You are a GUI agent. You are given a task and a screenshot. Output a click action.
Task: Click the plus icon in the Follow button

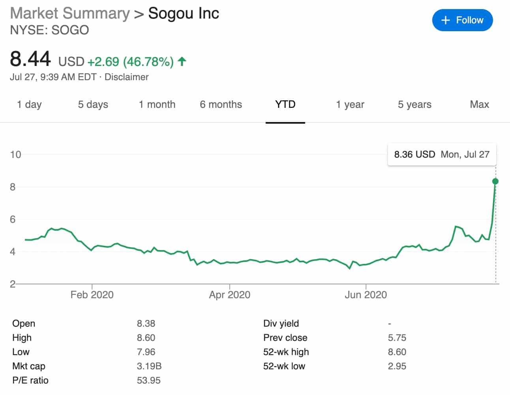point(445,20)
